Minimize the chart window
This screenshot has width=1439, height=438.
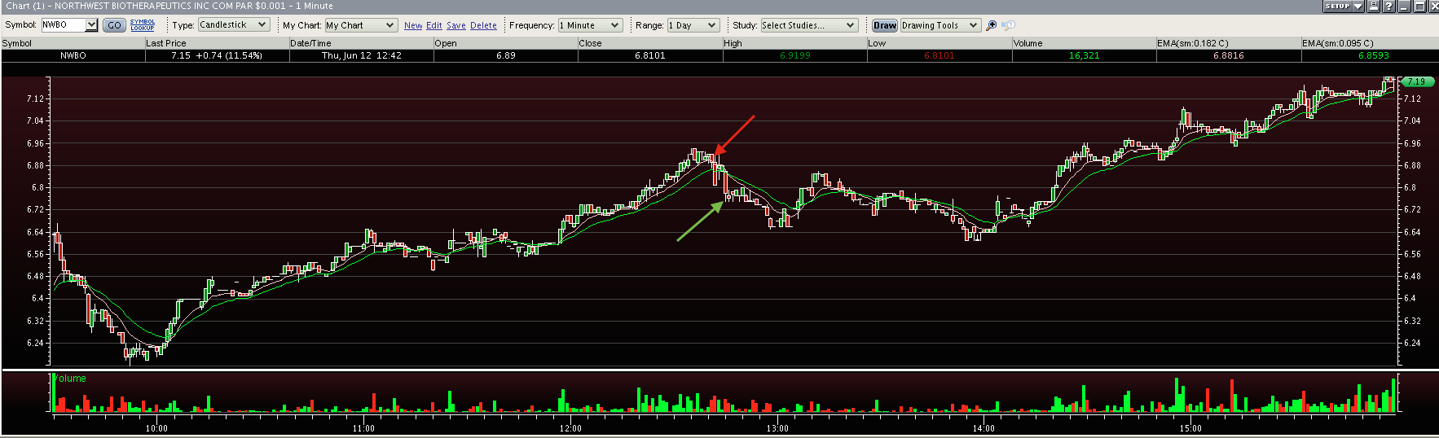pyautogui.click(x=1404, y=6)
